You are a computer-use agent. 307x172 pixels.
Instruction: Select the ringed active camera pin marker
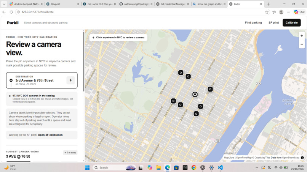click(195, 95)
